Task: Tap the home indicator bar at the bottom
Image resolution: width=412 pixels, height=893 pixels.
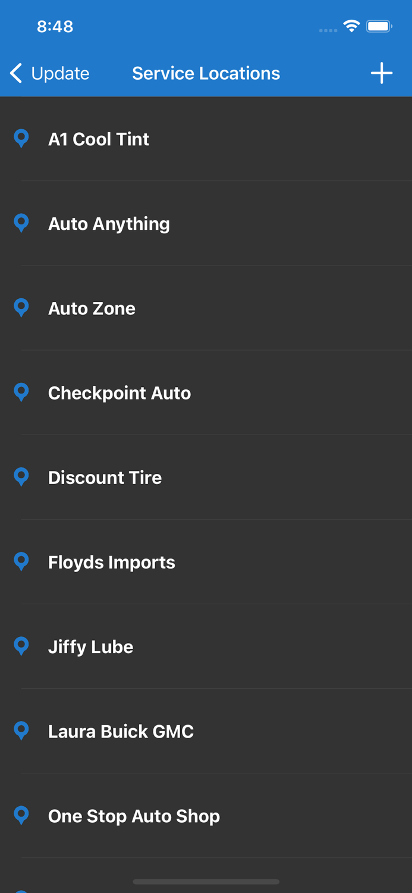Action: click(x=206, y=882)
